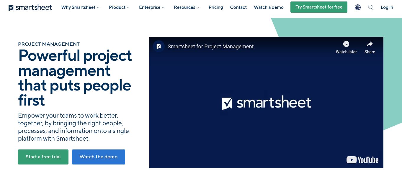
Task: Click the blue Watch the demo button
Action: (99, 157)
